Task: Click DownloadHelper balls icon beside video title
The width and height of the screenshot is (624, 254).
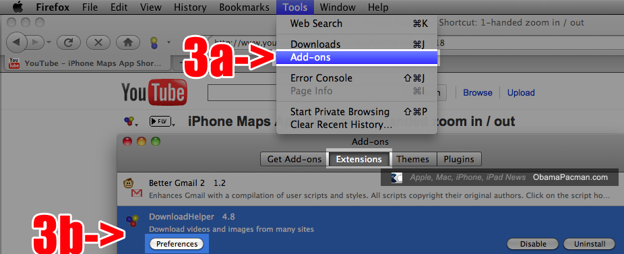Action: point(129,121)
